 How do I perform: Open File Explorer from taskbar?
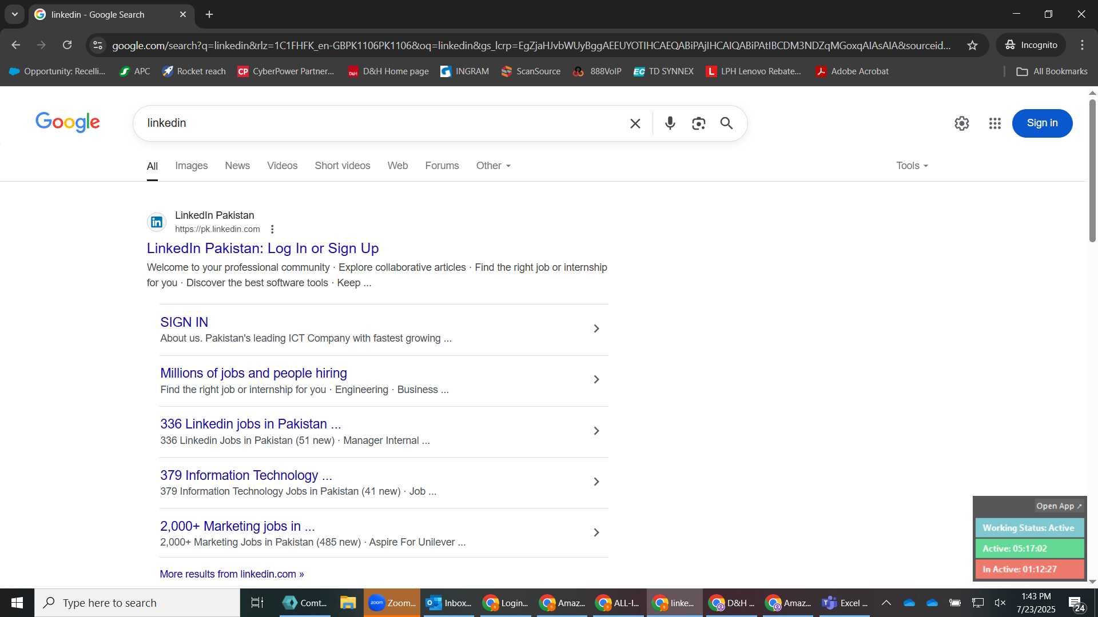348,603
